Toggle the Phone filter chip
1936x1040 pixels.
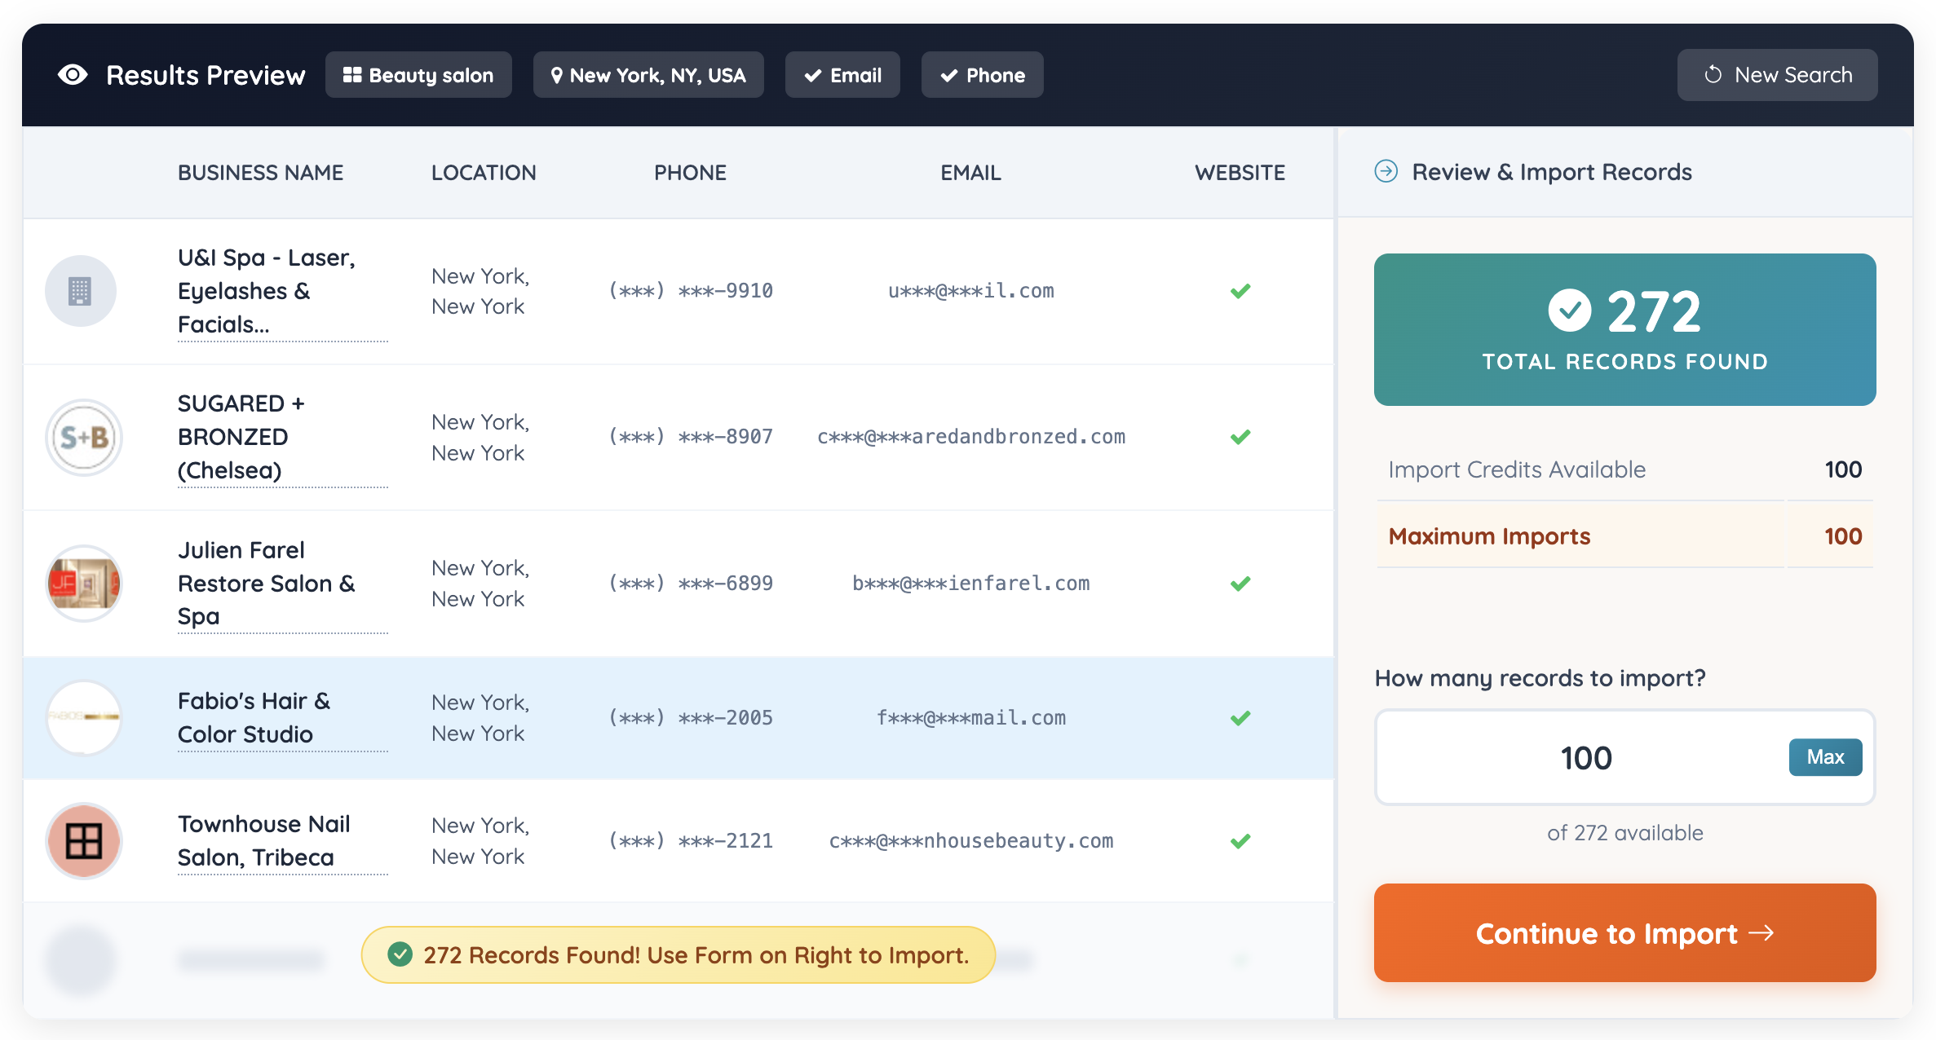point(982,75)
